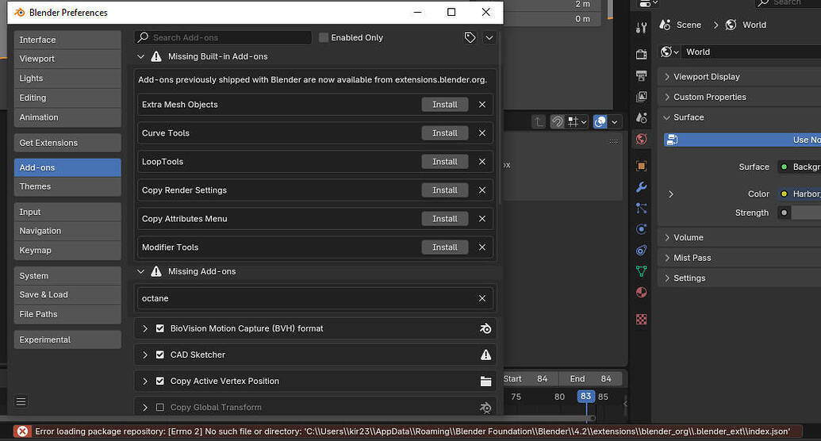821x441 pixels.
Task: Remove missing octane add-on entry
Action: pos(482,298)
